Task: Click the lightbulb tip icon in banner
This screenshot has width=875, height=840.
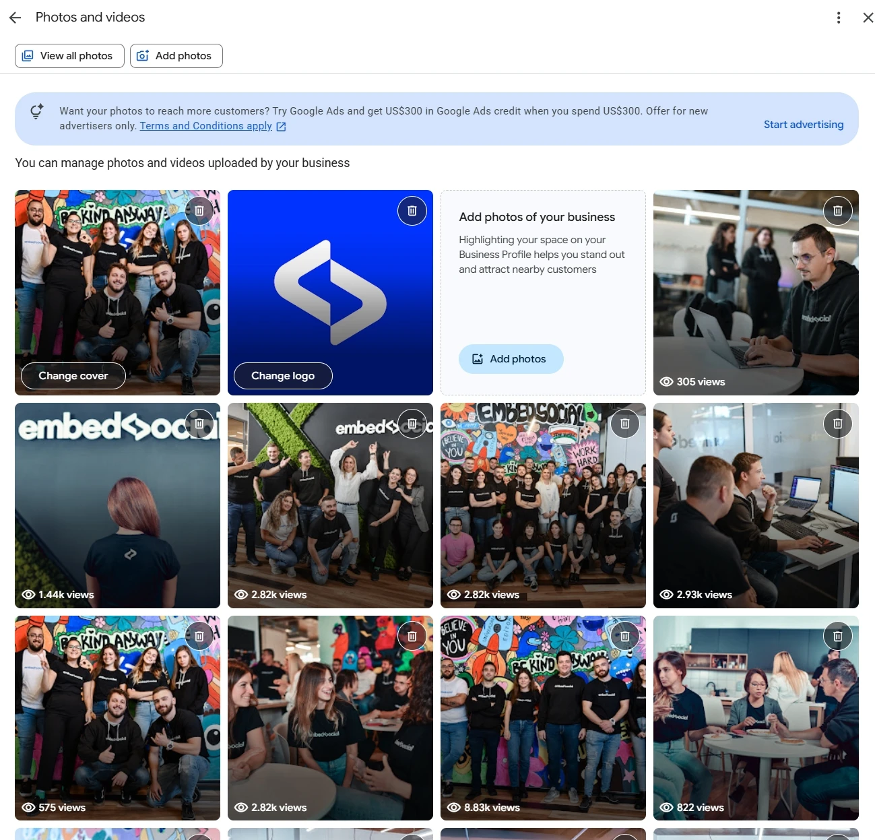Action: 37,111
